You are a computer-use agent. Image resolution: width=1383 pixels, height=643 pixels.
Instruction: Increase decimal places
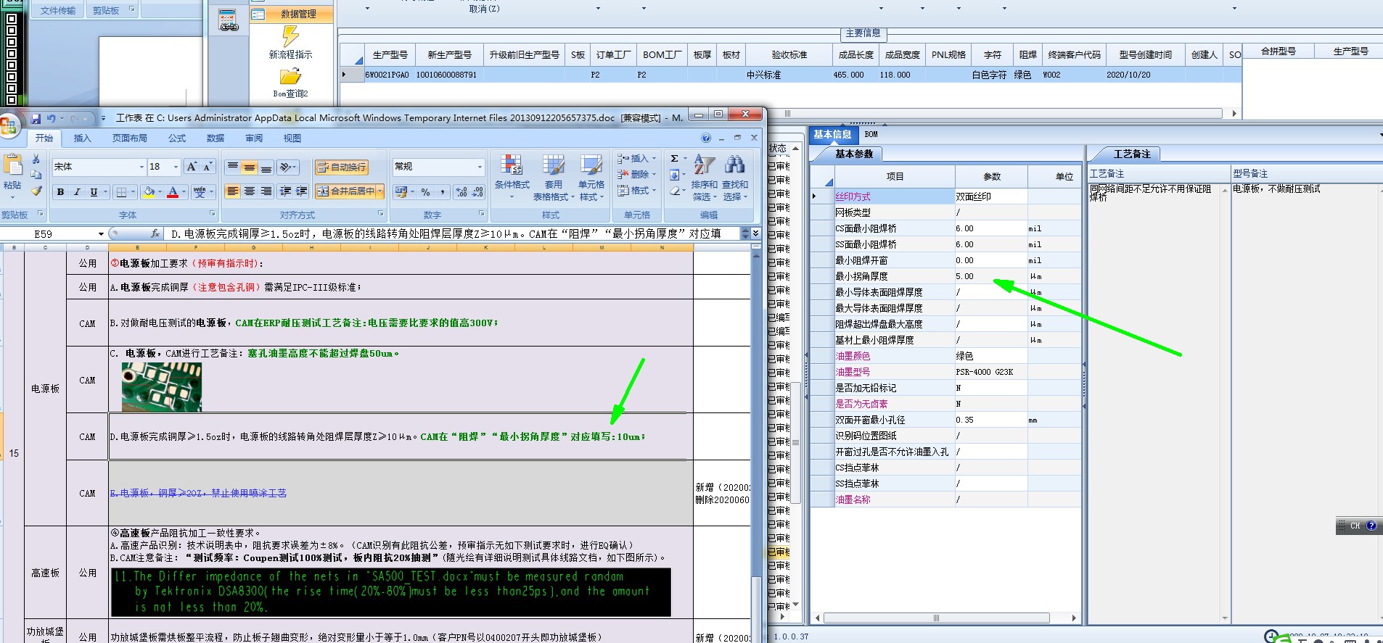[461, 191]
